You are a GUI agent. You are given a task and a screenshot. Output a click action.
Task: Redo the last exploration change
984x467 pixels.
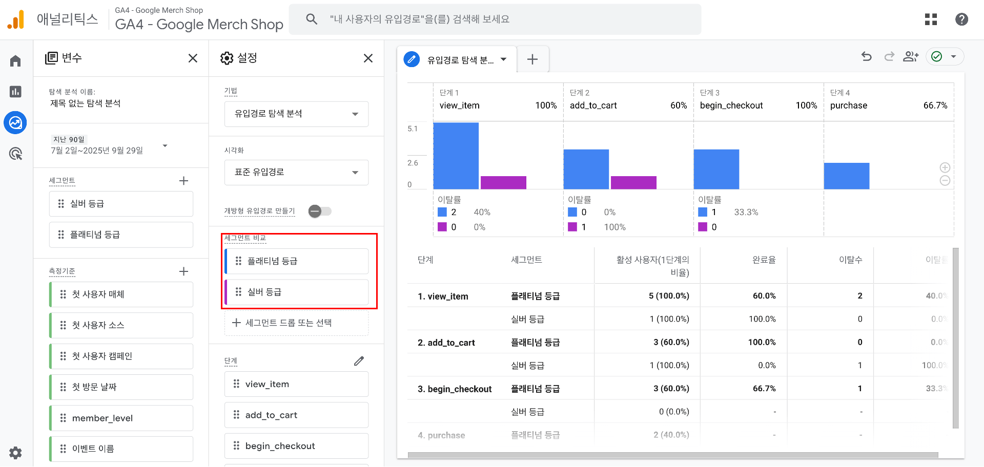click(889, 57)
